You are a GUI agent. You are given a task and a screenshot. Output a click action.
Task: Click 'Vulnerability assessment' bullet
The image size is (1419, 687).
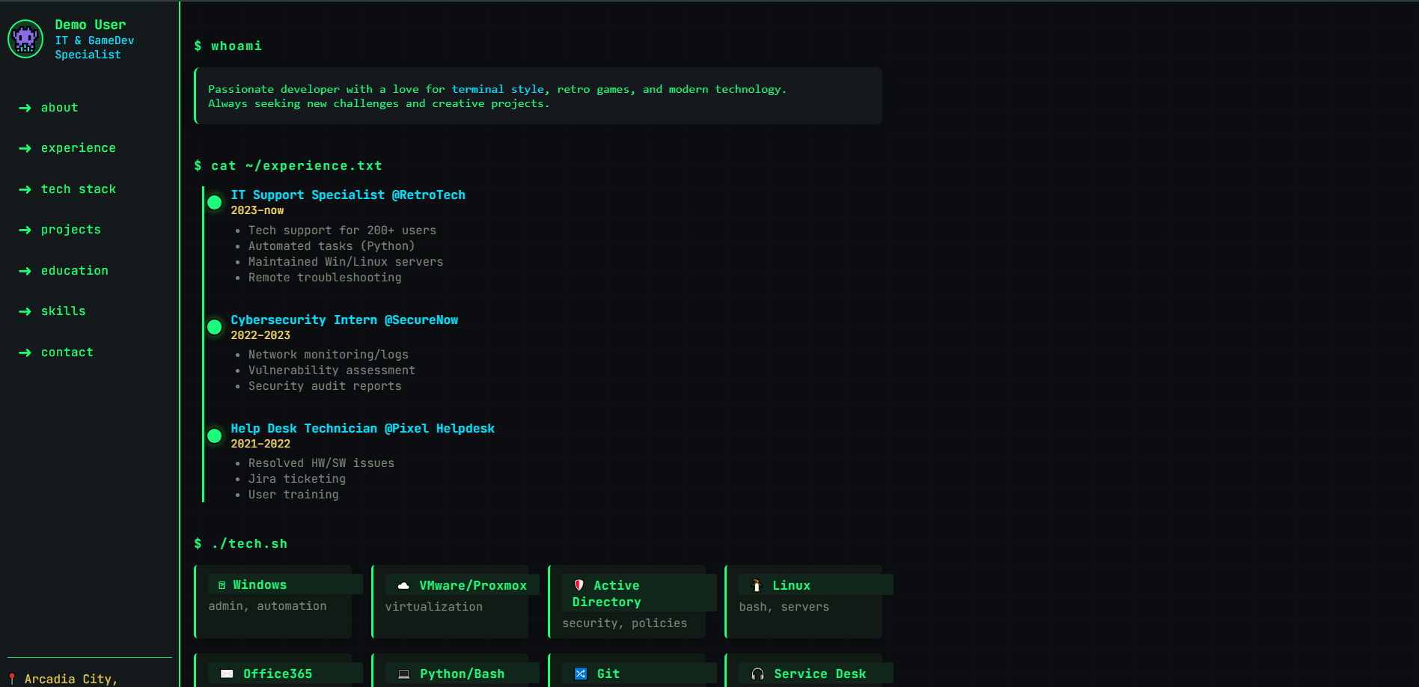coord(332,370)
